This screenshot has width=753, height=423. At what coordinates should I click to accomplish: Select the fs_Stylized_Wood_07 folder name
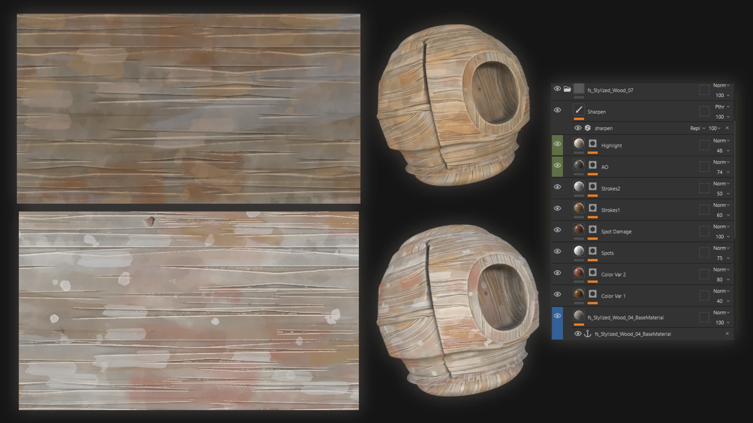[610, 90]
